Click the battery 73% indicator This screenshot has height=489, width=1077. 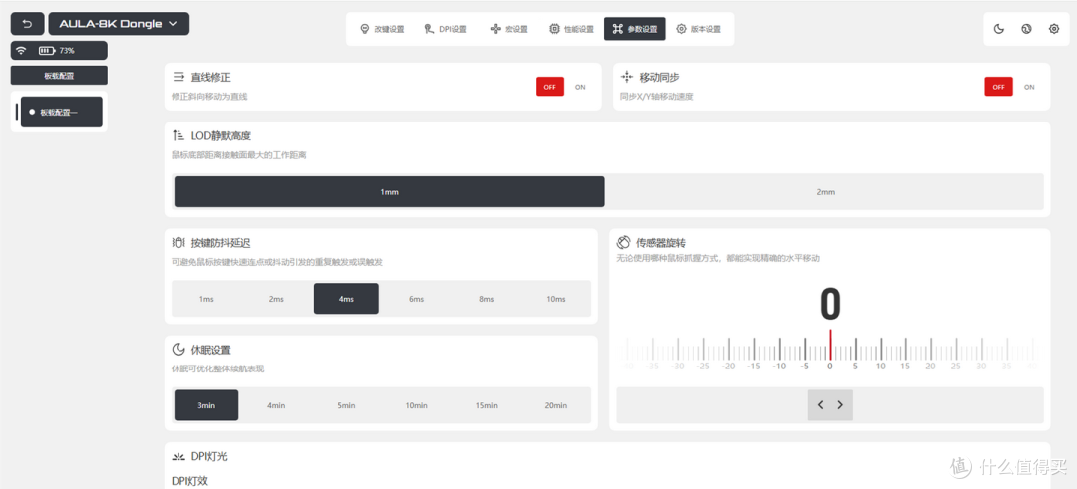click(56, 50)
